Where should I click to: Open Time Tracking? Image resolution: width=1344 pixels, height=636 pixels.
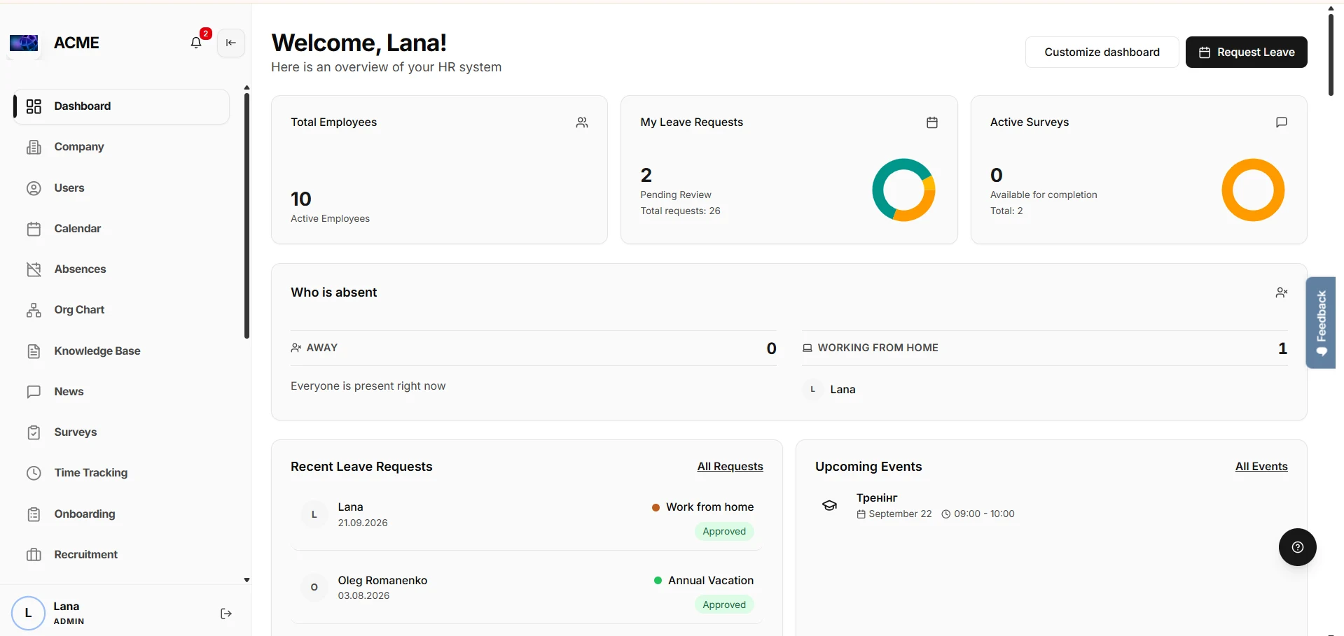(x=122, y=473)
